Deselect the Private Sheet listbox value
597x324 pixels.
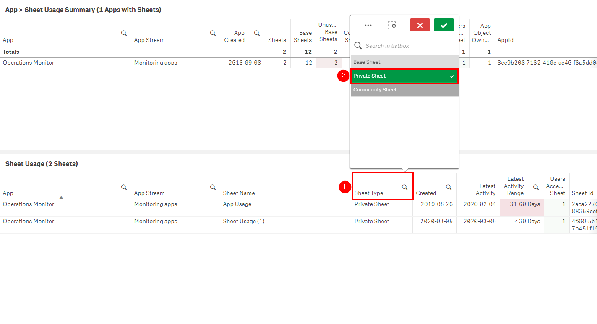pos(404,76)
